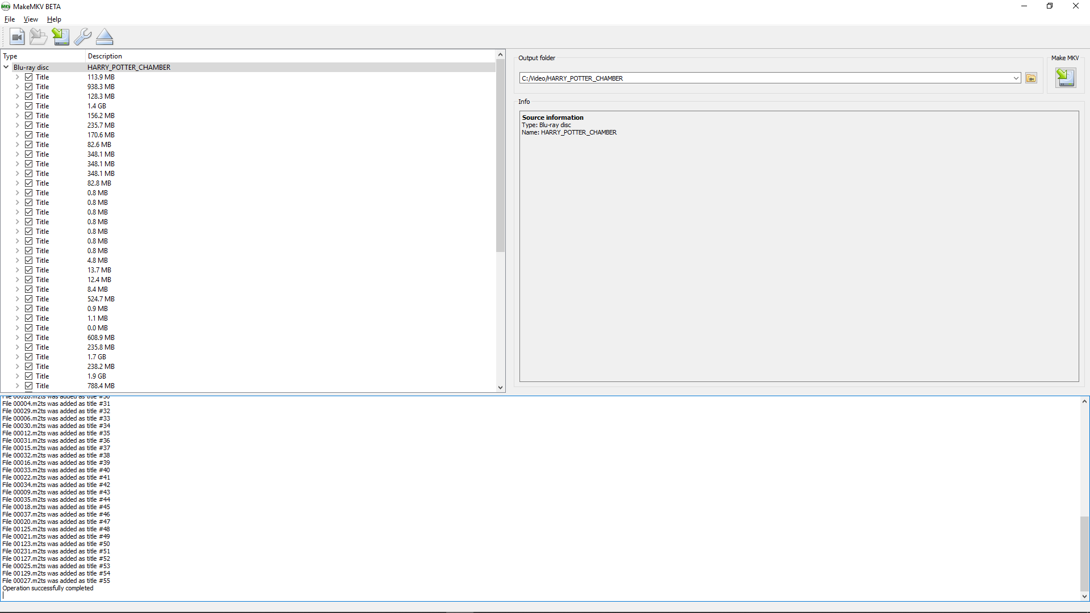
Task: Open the View menu
Action: (x=31, y=19)
